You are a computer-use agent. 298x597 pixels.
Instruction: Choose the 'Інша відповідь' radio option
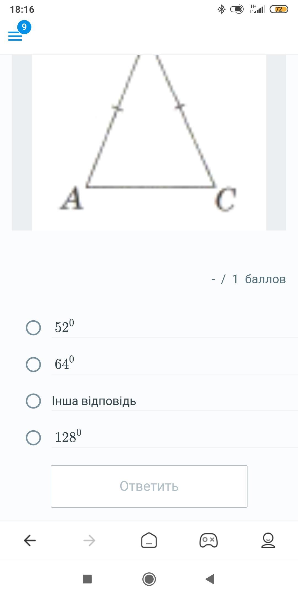[33, 401]
